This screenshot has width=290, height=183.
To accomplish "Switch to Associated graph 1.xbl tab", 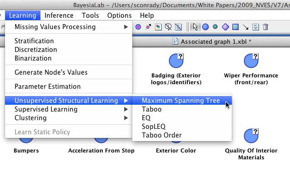I will pos(212,41).
